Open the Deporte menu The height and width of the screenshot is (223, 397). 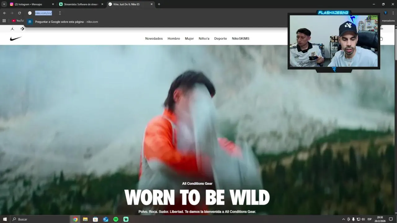(221, 38)
